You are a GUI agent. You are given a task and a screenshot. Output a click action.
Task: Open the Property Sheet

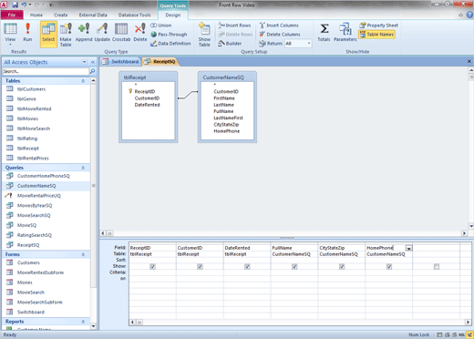click(x=378, y=26)
